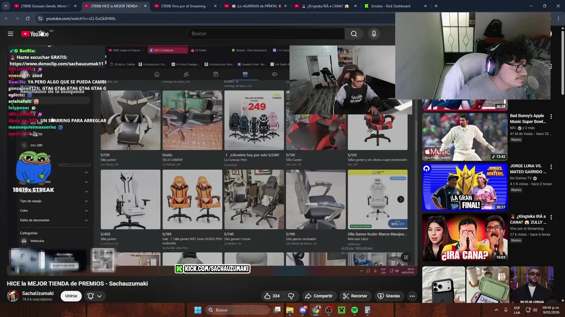The height and width of the screenshot is (317, 565).
Task: Open the JORGE LUNA VS. MATEO GARRIDO title
Action: coord(528,169)
